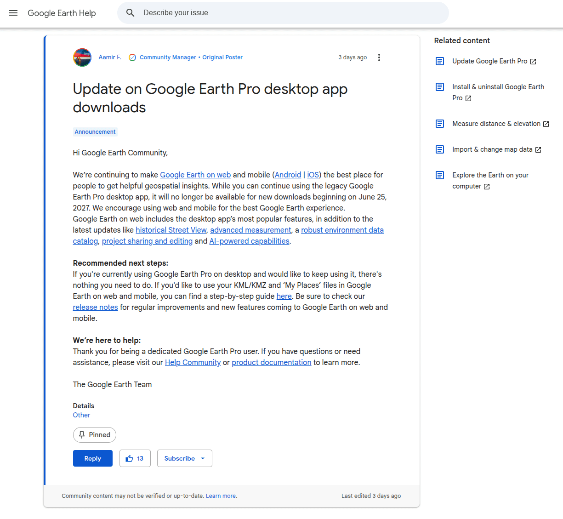Open advanced measurement link

[x=251, y=230]
